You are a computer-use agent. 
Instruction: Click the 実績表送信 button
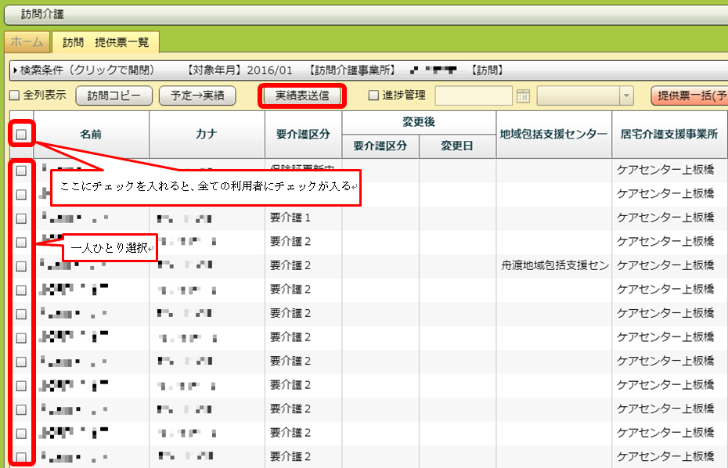(x=301, y=96)
